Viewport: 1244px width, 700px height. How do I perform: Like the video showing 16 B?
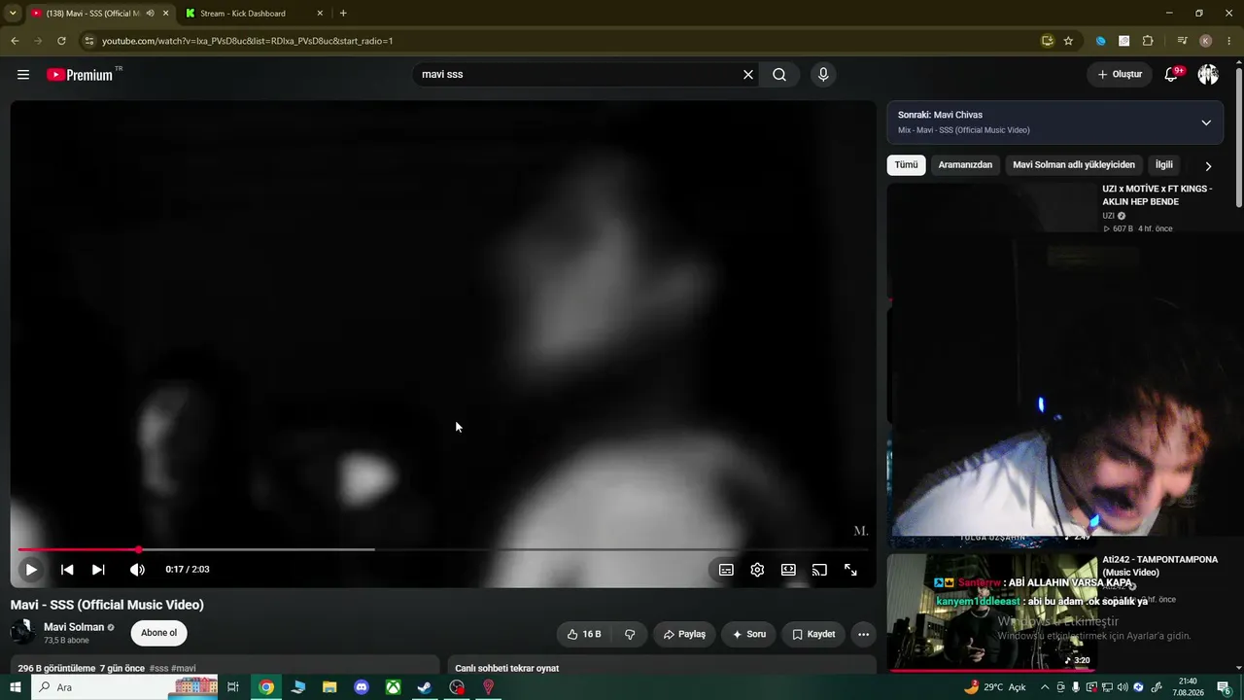tap(583, 634)
